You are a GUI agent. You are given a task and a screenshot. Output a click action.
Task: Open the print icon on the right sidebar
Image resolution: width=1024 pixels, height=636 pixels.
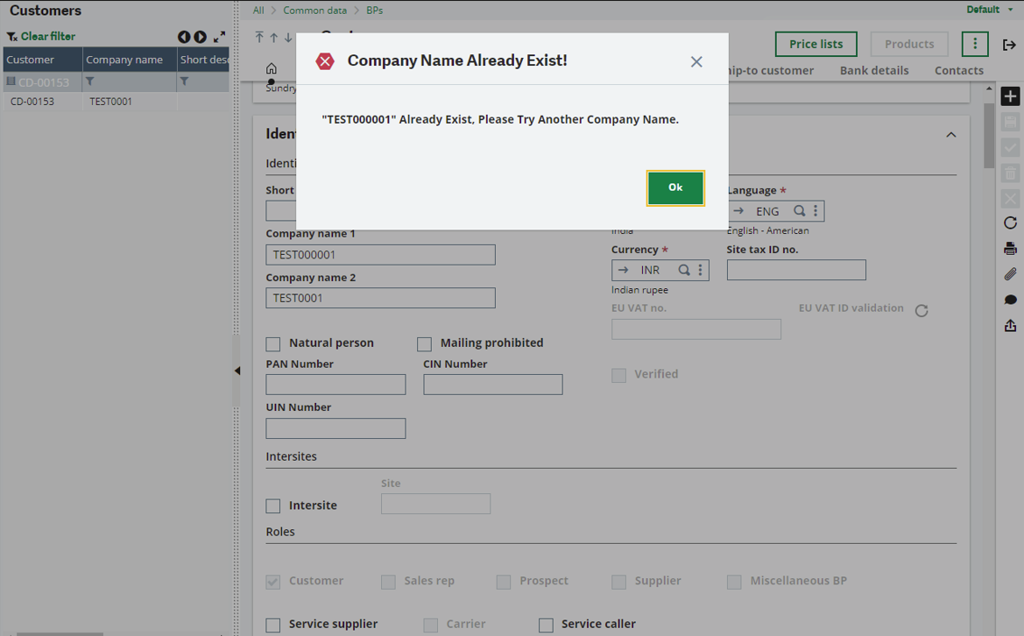(1010, 248)
